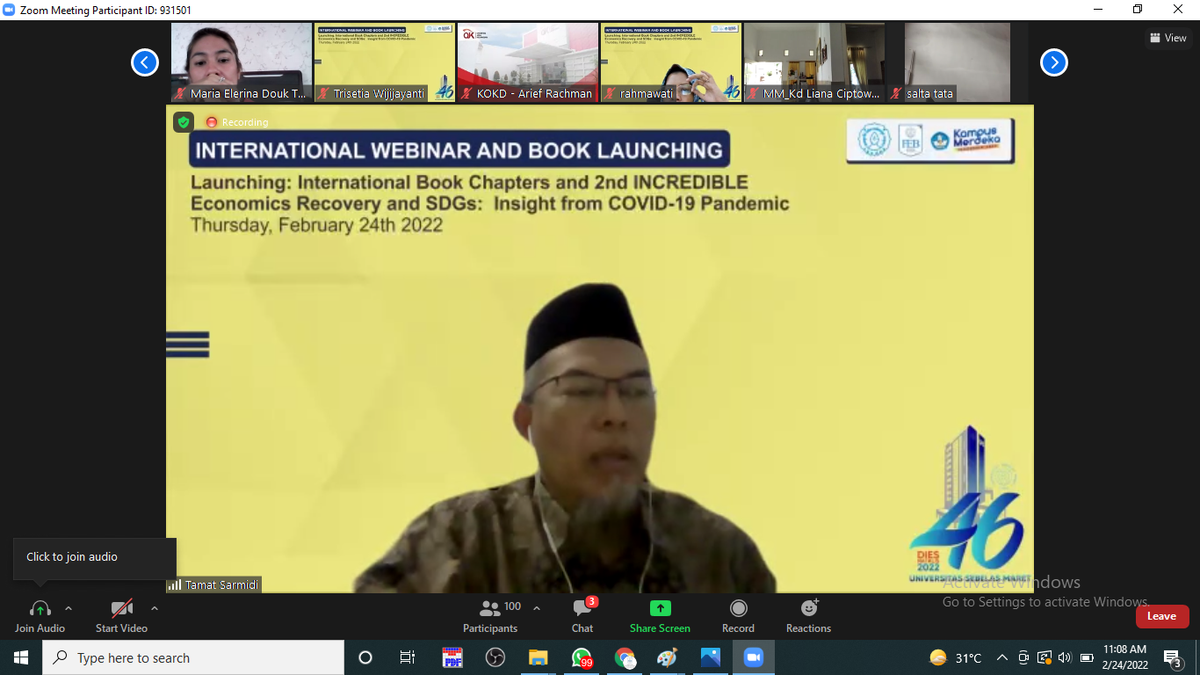
Task: Open the Chat panel
Action: point(582,616)
